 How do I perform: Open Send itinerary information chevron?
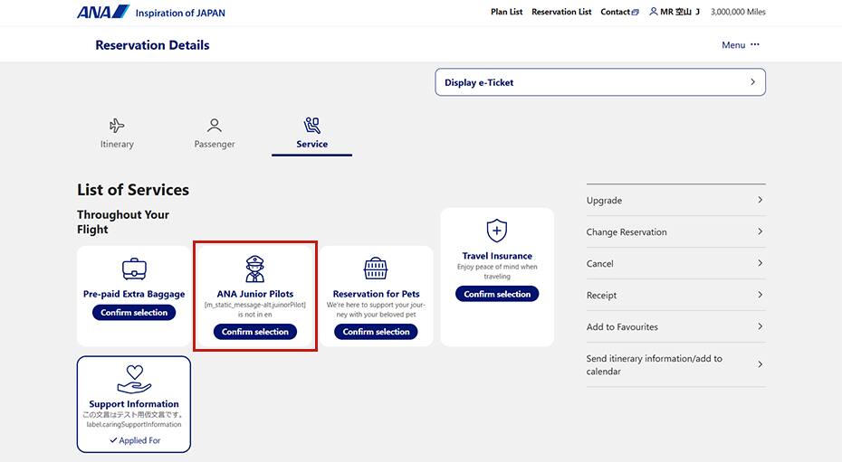[760, 364]
